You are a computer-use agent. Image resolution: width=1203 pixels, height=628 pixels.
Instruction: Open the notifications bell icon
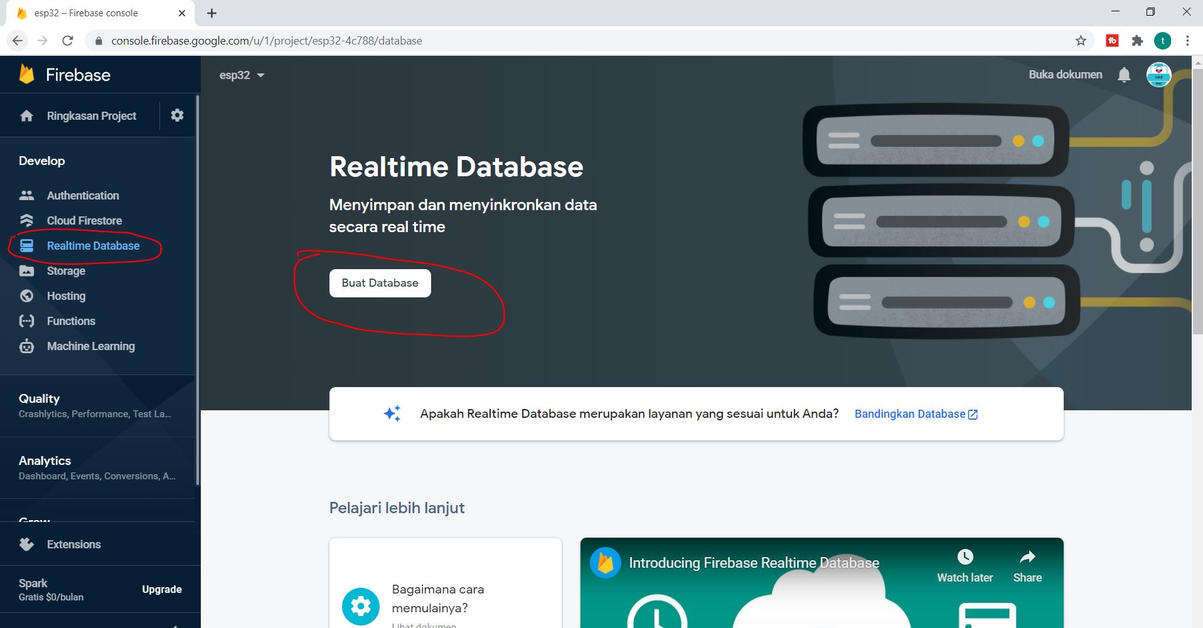pos(1124,75)
